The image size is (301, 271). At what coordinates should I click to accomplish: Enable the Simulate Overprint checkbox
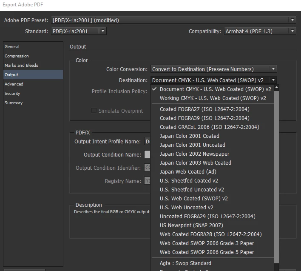pos(94,111)
